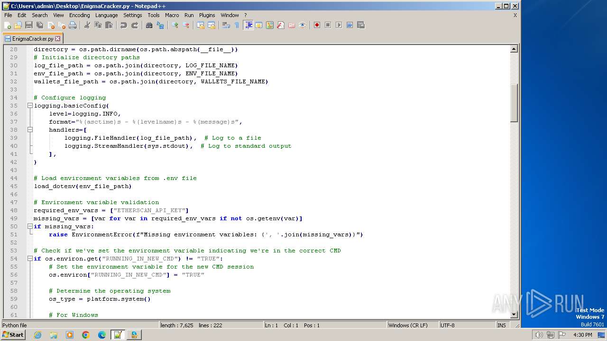The width and height of the screenshot is (607, 341).
Task: Open the Document Map icon
Action: point(269,25)
